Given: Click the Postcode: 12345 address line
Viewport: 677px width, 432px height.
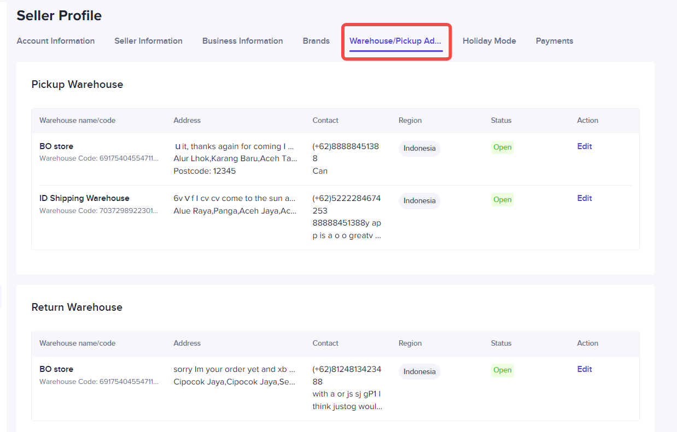Looking at the screenshot, I should click(x=205, y=171).
